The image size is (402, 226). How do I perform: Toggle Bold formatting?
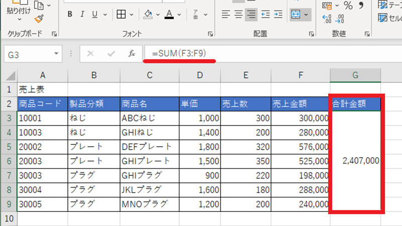click(70, 15)
